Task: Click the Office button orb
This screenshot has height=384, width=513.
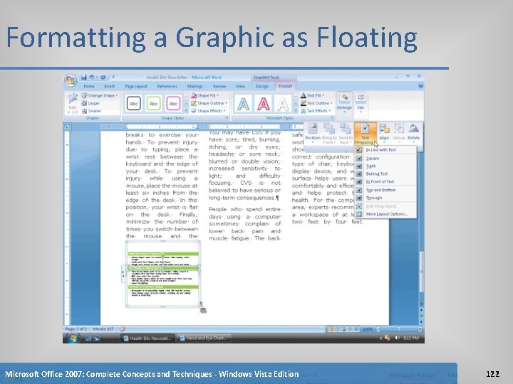Action: click(x=71, y=80)
